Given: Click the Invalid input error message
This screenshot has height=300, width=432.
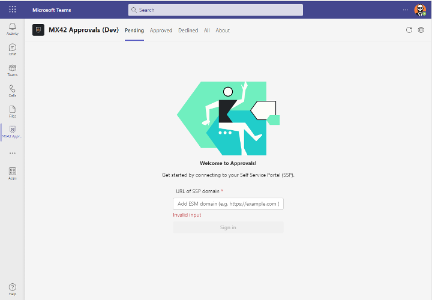Looking at the screenshot, I should tap(187, 215).
